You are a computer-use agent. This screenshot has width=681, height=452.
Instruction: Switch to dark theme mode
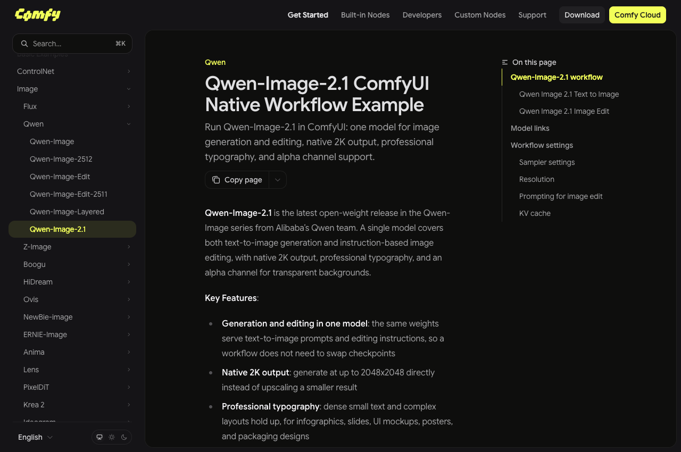pos(124,437)
